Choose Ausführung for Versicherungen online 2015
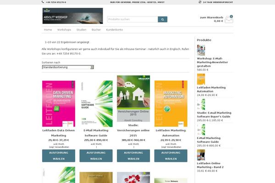The width and height of the screenshot is (275, 183). point(133,156)
